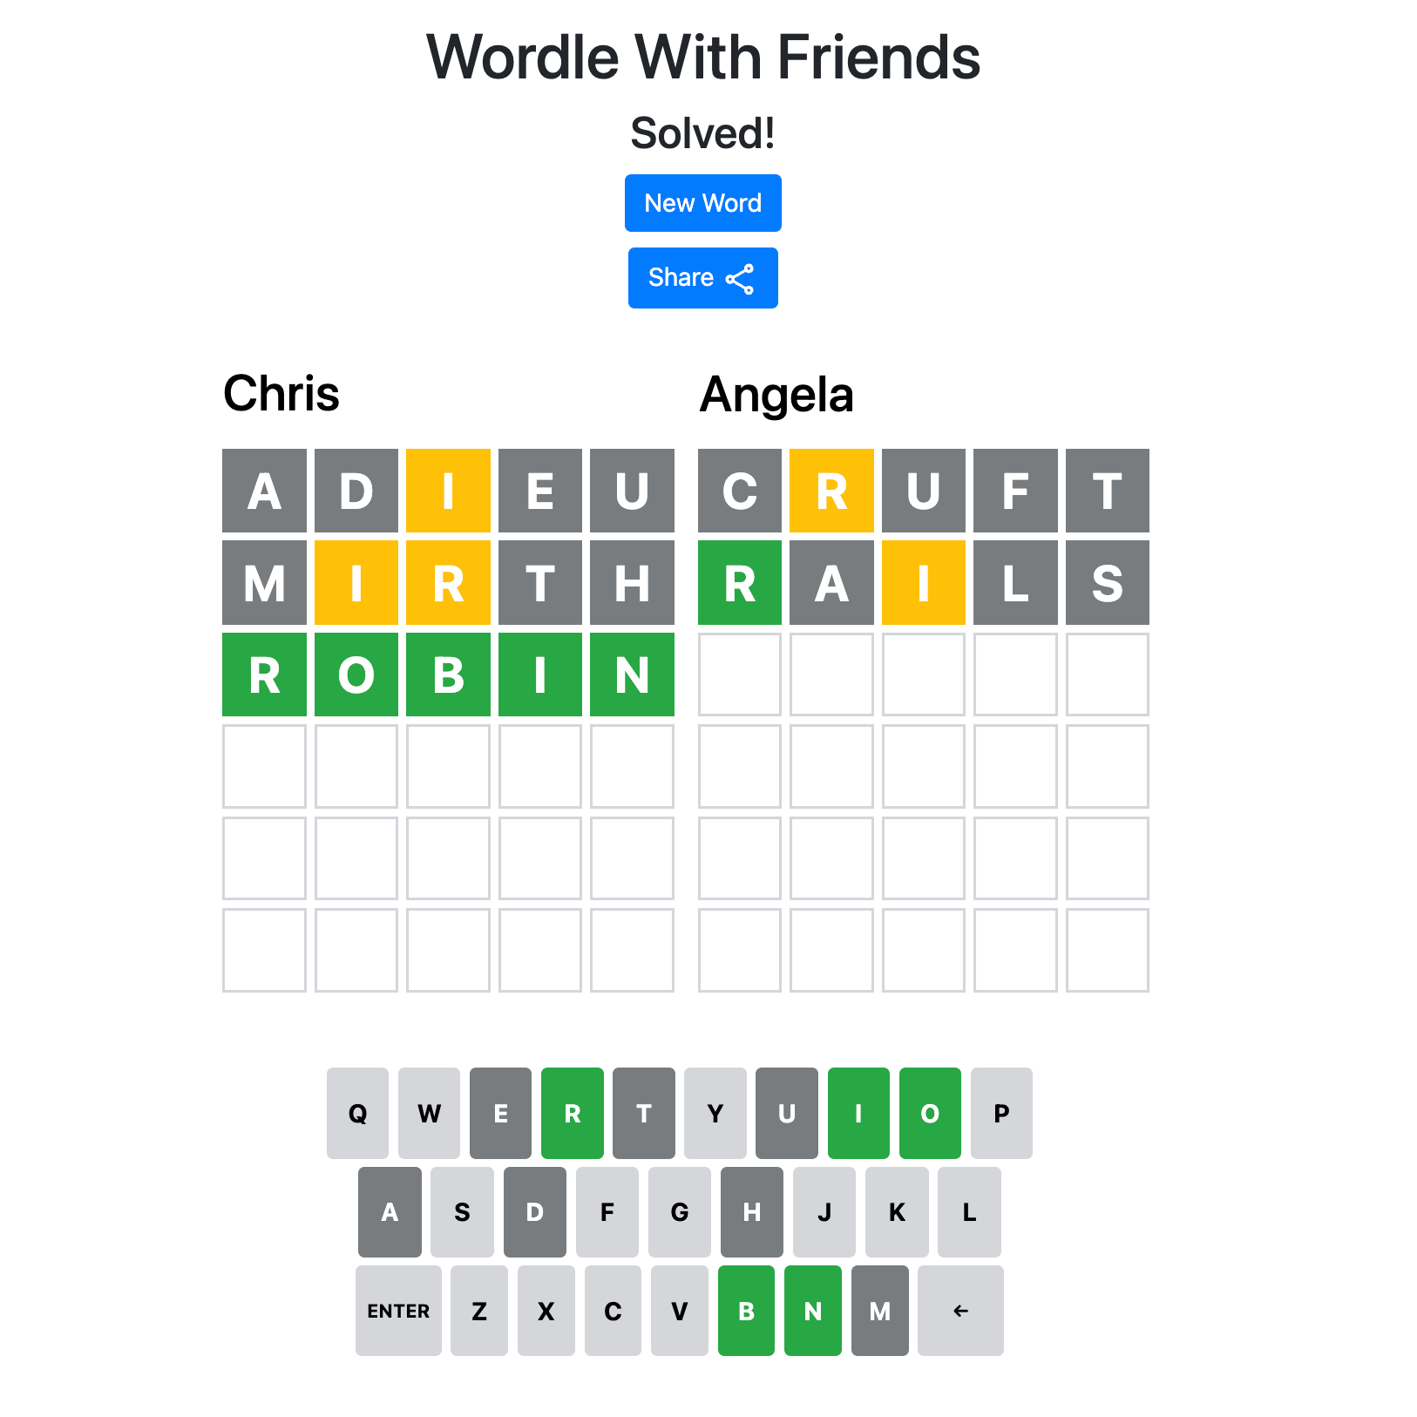Click the Chris player heading

(281, 393)
